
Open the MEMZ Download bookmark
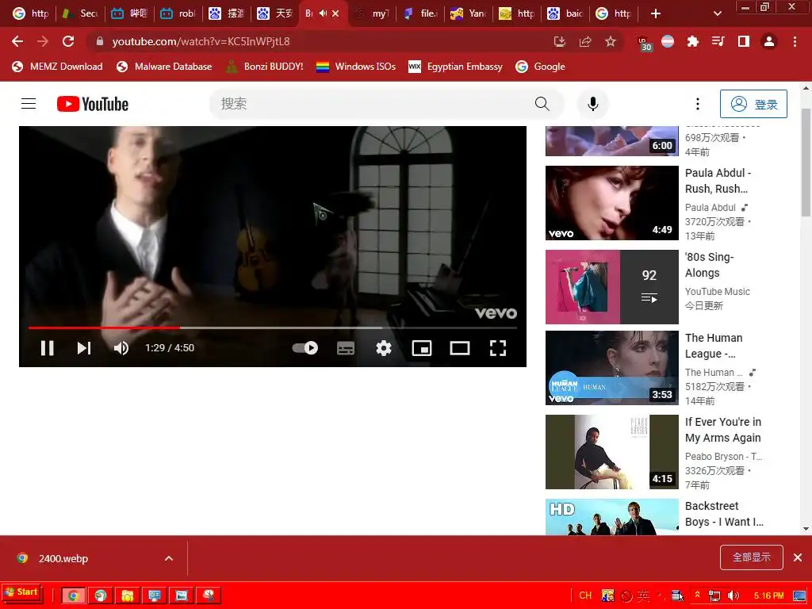click(x=57, y=67)
